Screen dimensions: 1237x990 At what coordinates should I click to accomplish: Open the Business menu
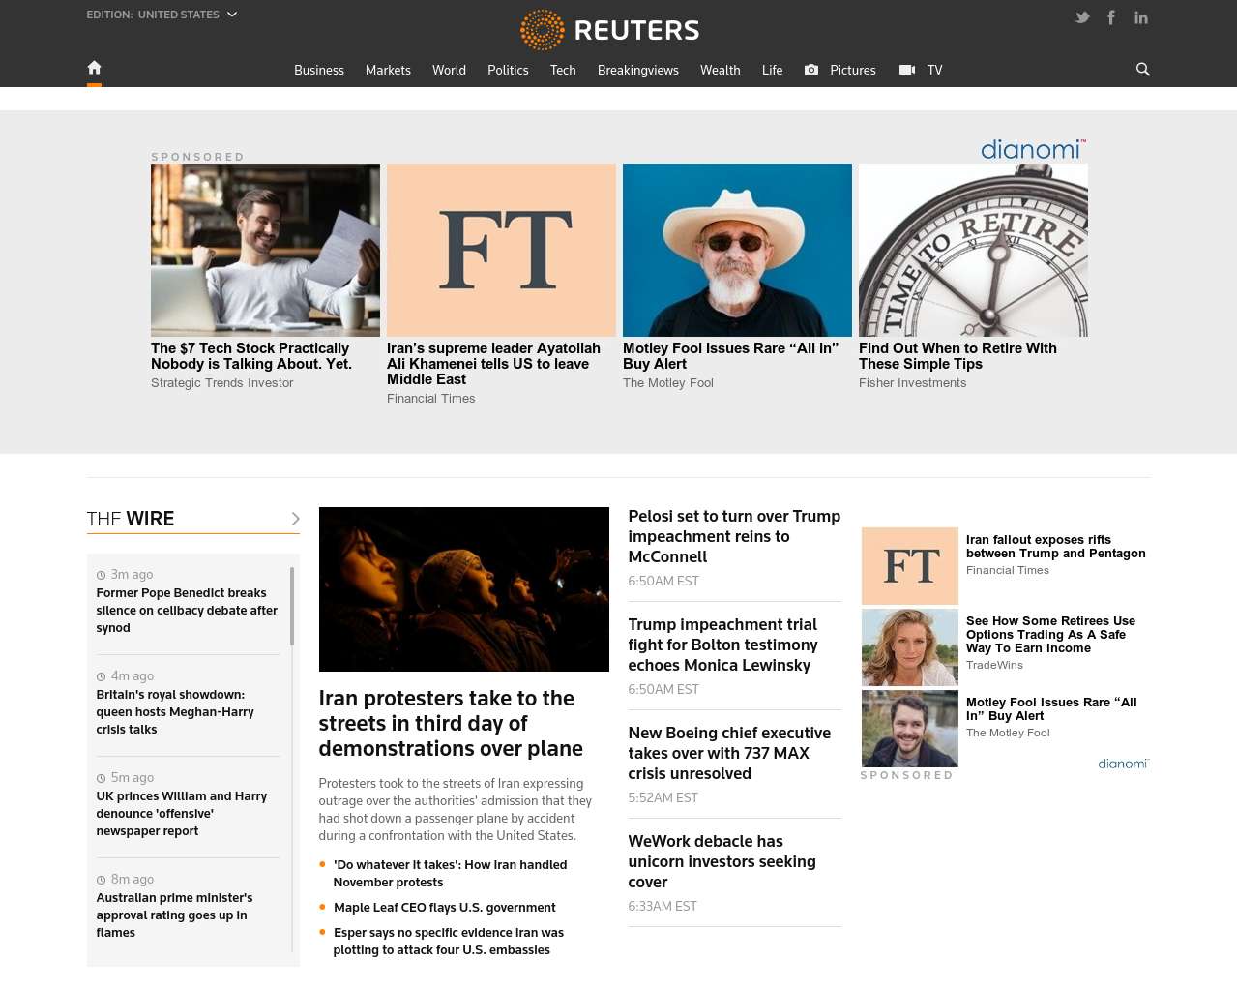[319, 70]
